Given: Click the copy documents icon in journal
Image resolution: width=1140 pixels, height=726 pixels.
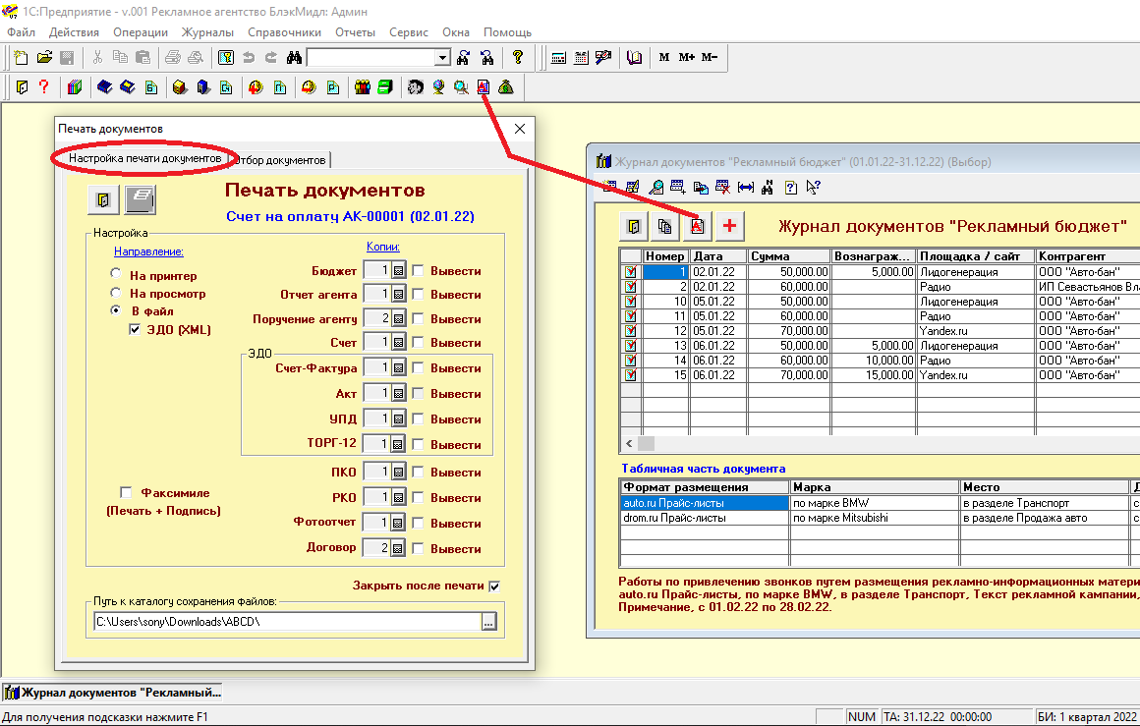Looking at the screenshot, I should click(x=665, y=226).
